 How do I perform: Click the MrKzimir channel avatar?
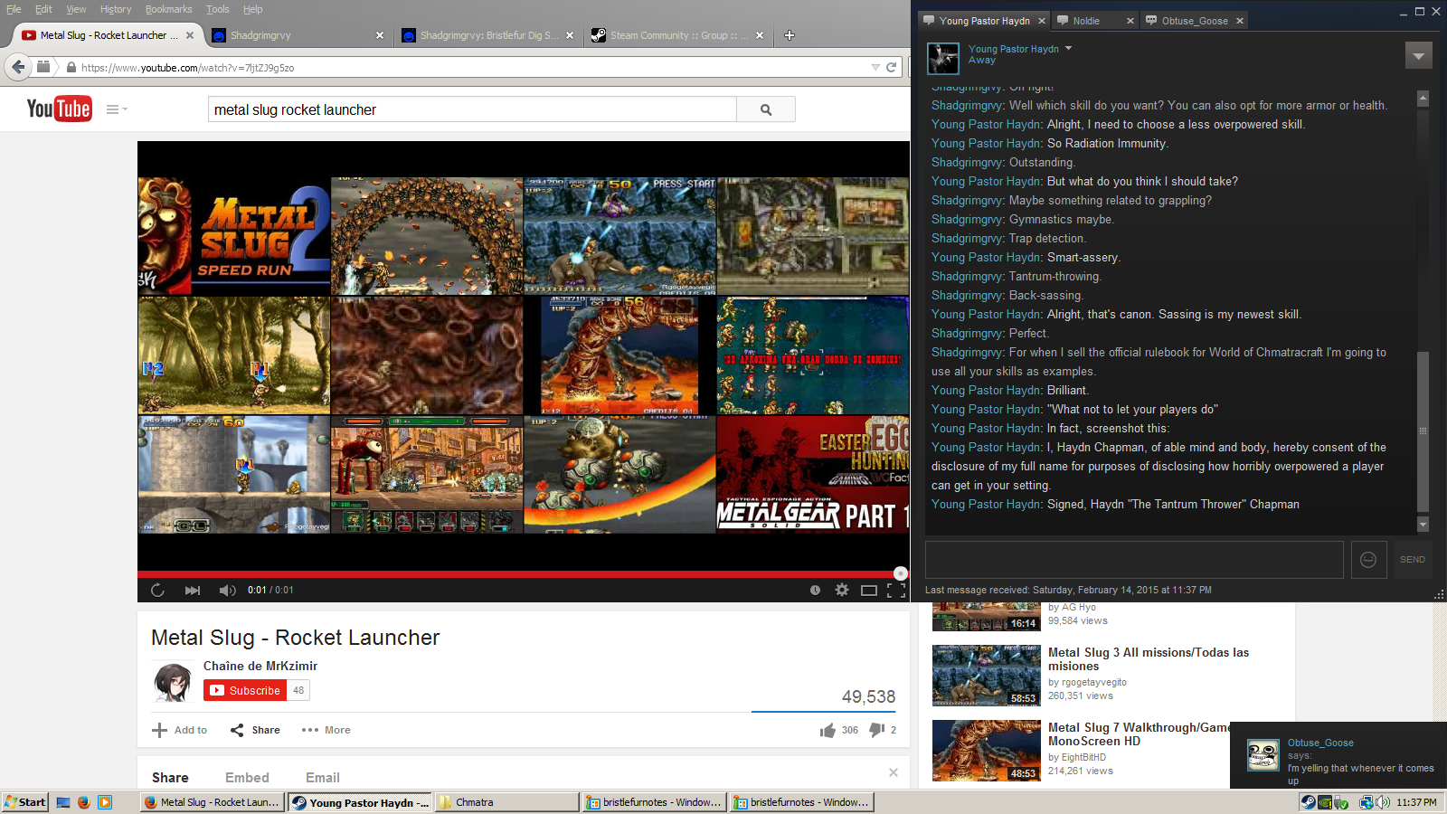pyautogui.click(x=172, y=683)
